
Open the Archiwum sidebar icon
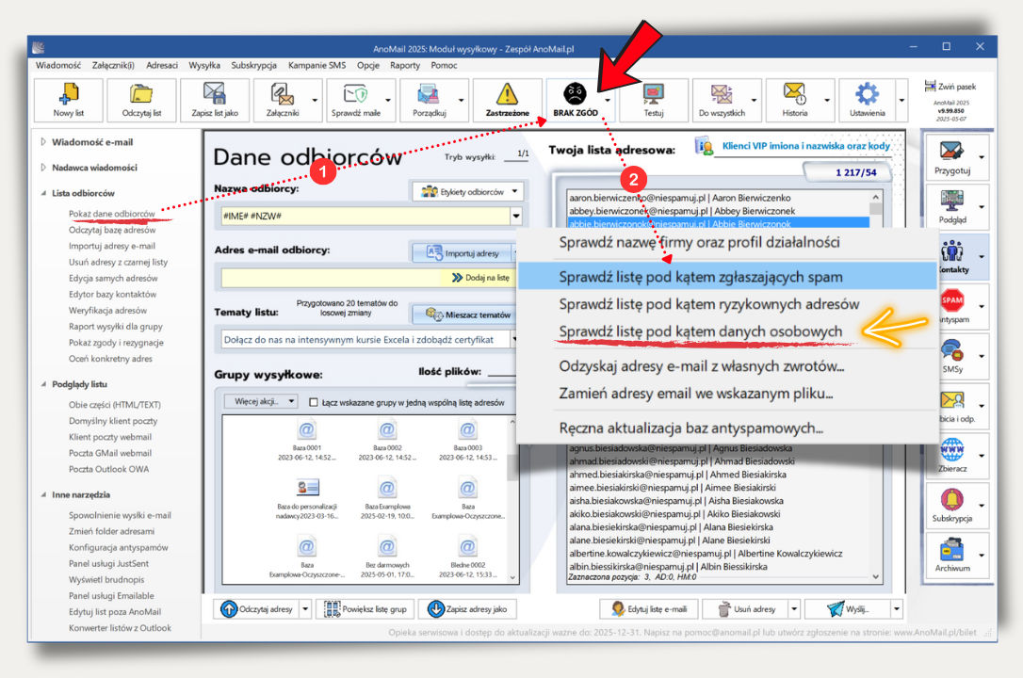(952, 550)
